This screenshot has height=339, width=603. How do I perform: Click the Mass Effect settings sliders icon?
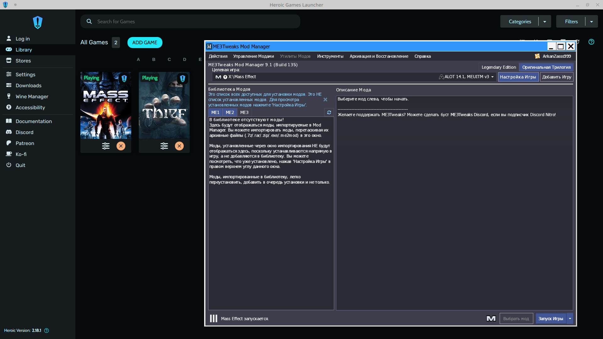click(106, 146)
